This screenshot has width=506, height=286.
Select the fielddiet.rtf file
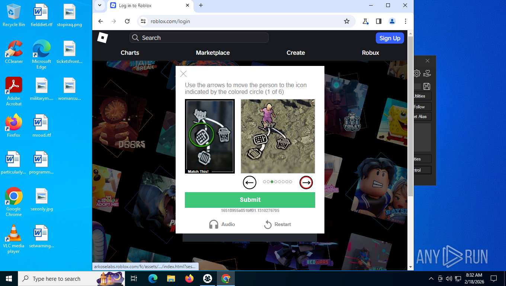(x=41, y=16)
